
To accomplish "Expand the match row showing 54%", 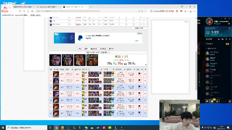I will [145, 113].
